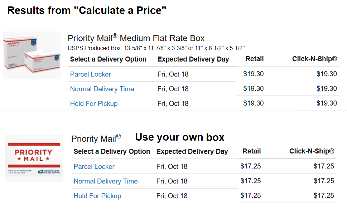The height and width of the screenshot is (210, 347).
Task: Choose Normal Delivery Time for Medium Flat Rate Box
Action: (x=102, y=89)
